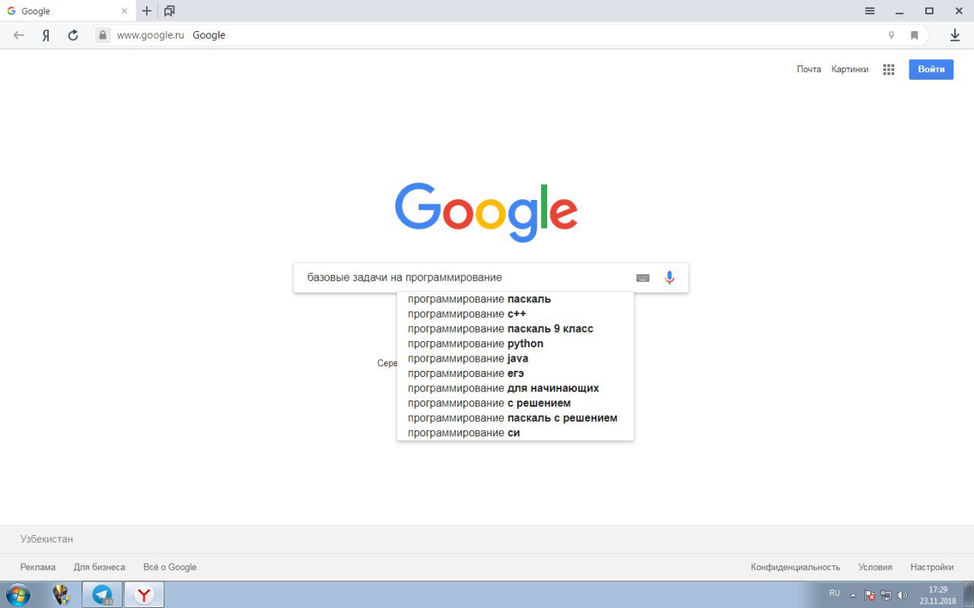
Task: Open the Всё о Google footer link
Action: tap(170, 567)
